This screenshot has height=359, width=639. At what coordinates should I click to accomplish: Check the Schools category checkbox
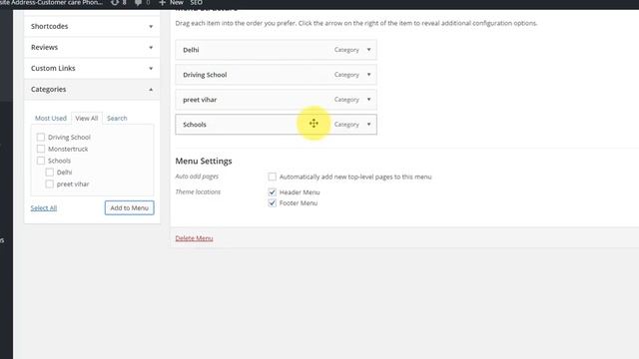point(41,161)
